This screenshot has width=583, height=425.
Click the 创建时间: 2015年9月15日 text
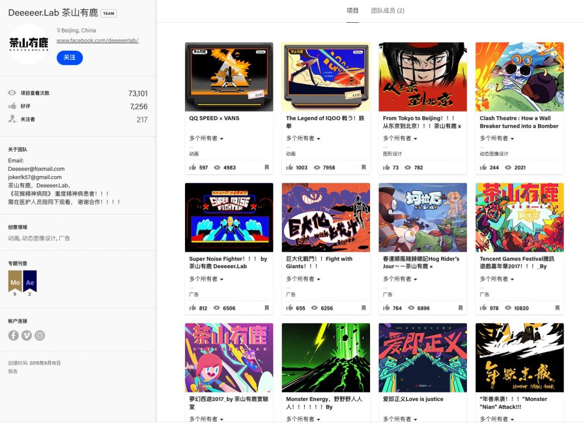[35, 363]
